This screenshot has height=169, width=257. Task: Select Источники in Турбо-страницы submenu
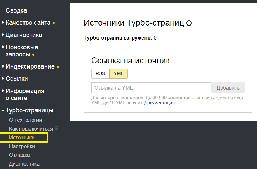click(22, 138)
